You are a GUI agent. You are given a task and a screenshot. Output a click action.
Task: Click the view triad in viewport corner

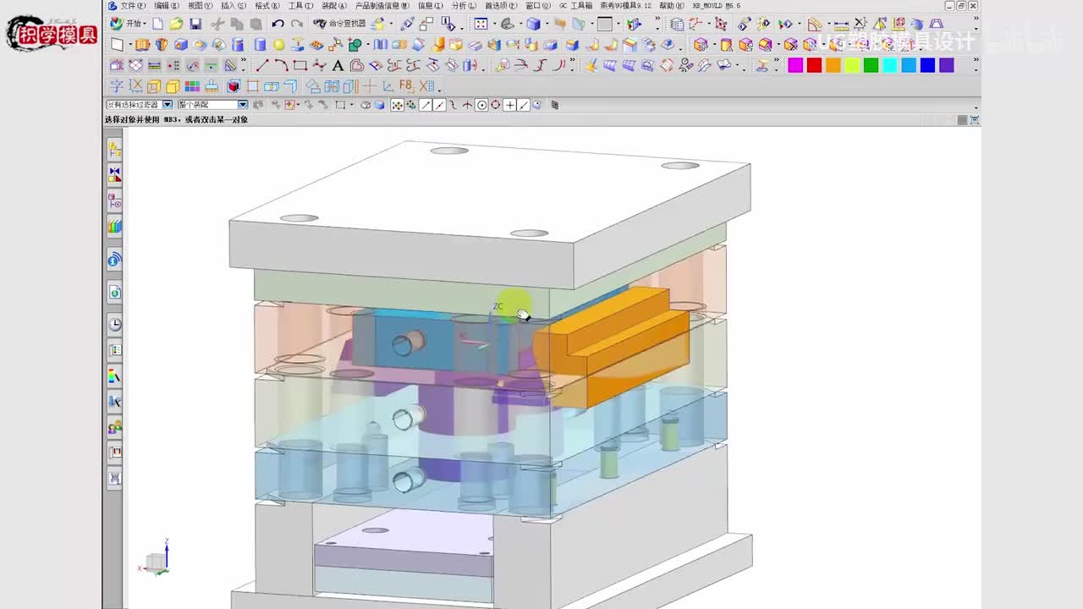pyautogui.click(x=157, y=558)
